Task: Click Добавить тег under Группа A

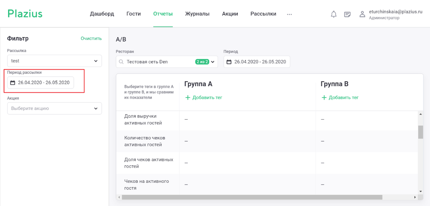Action: point(207,97)
